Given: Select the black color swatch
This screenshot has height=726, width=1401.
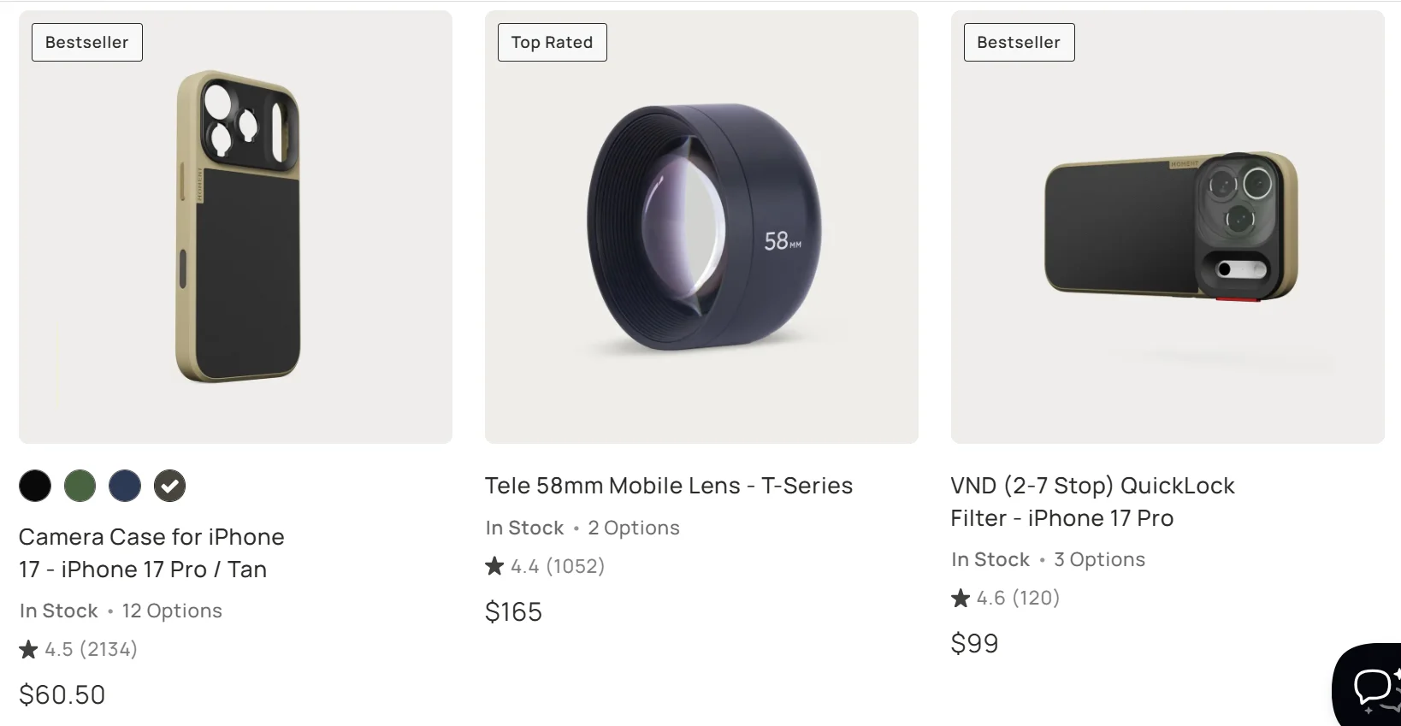Looking at the screenshot, I should click(x=35, y=486).
